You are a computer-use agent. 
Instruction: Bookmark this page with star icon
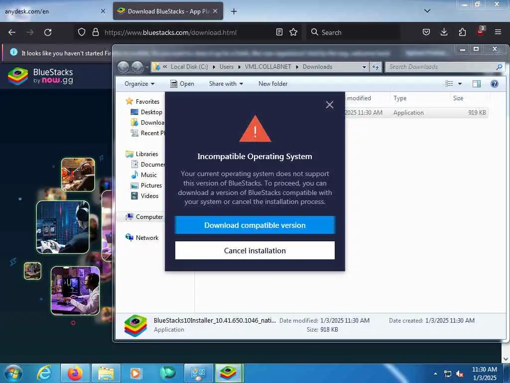293,32
